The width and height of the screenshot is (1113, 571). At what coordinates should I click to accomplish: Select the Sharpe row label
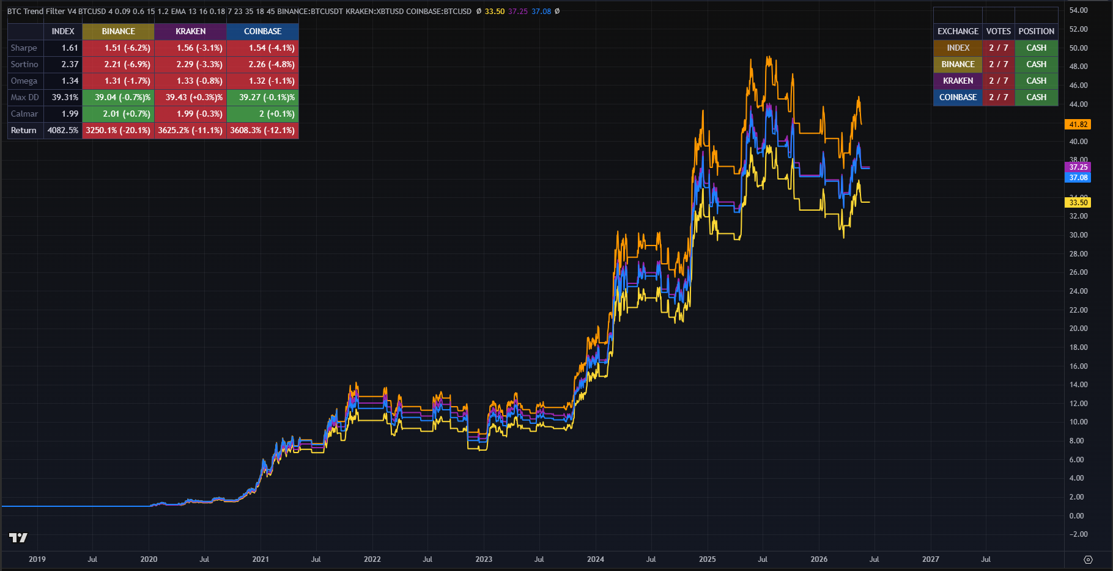tap(26, 48)
